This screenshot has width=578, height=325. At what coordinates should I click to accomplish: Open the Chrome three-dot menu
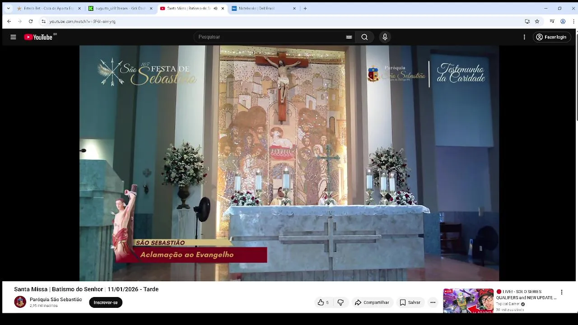tap(573, 21)
